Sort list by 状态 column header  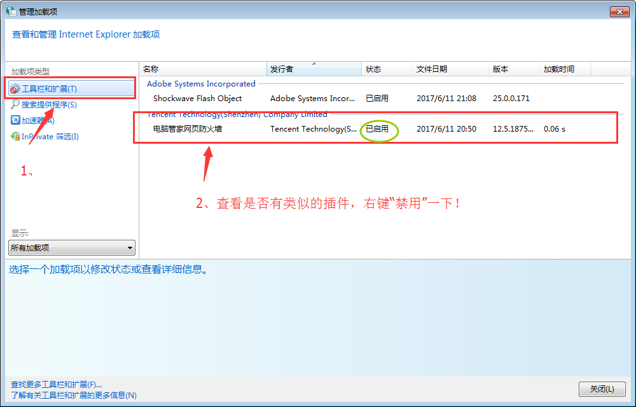(387, 69)
